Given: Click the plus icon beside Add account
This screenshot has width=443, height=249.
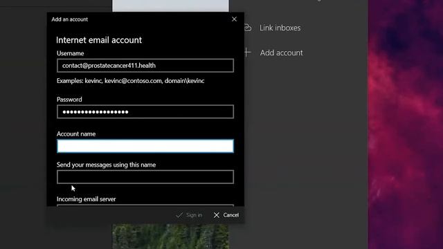Looking at the screenshot, I should point(248,53).
